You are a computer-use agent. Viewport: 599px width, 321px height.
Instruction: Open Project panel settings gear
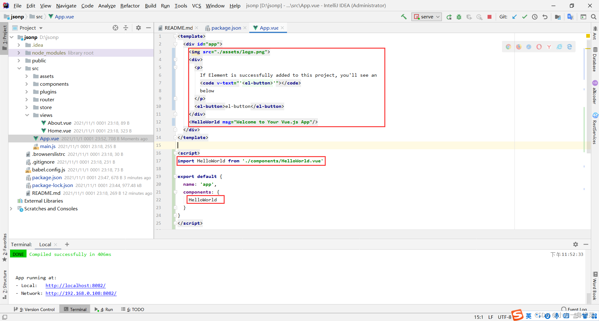click(x=139, y=28)
